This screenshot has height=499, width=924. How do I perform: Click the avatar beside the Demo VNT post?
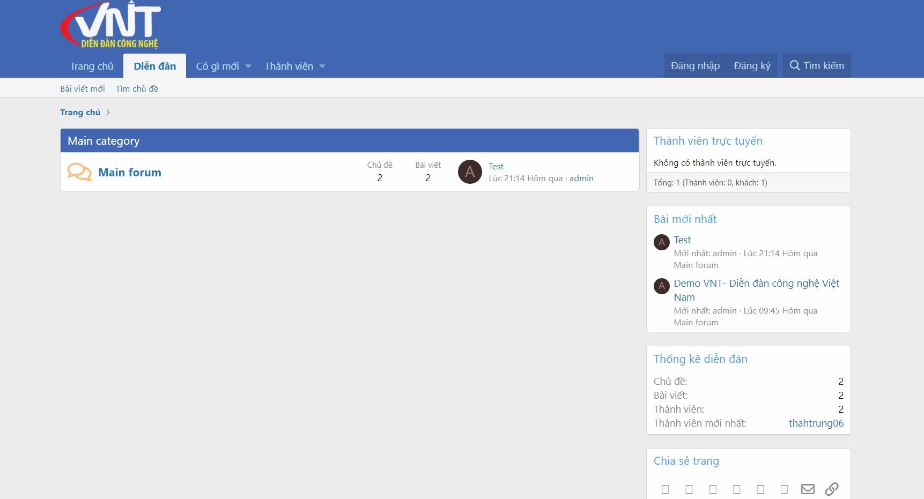click(661, 286)
